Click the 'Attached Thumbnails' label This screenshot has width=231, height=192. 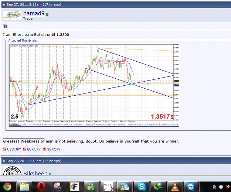[23, 41]
